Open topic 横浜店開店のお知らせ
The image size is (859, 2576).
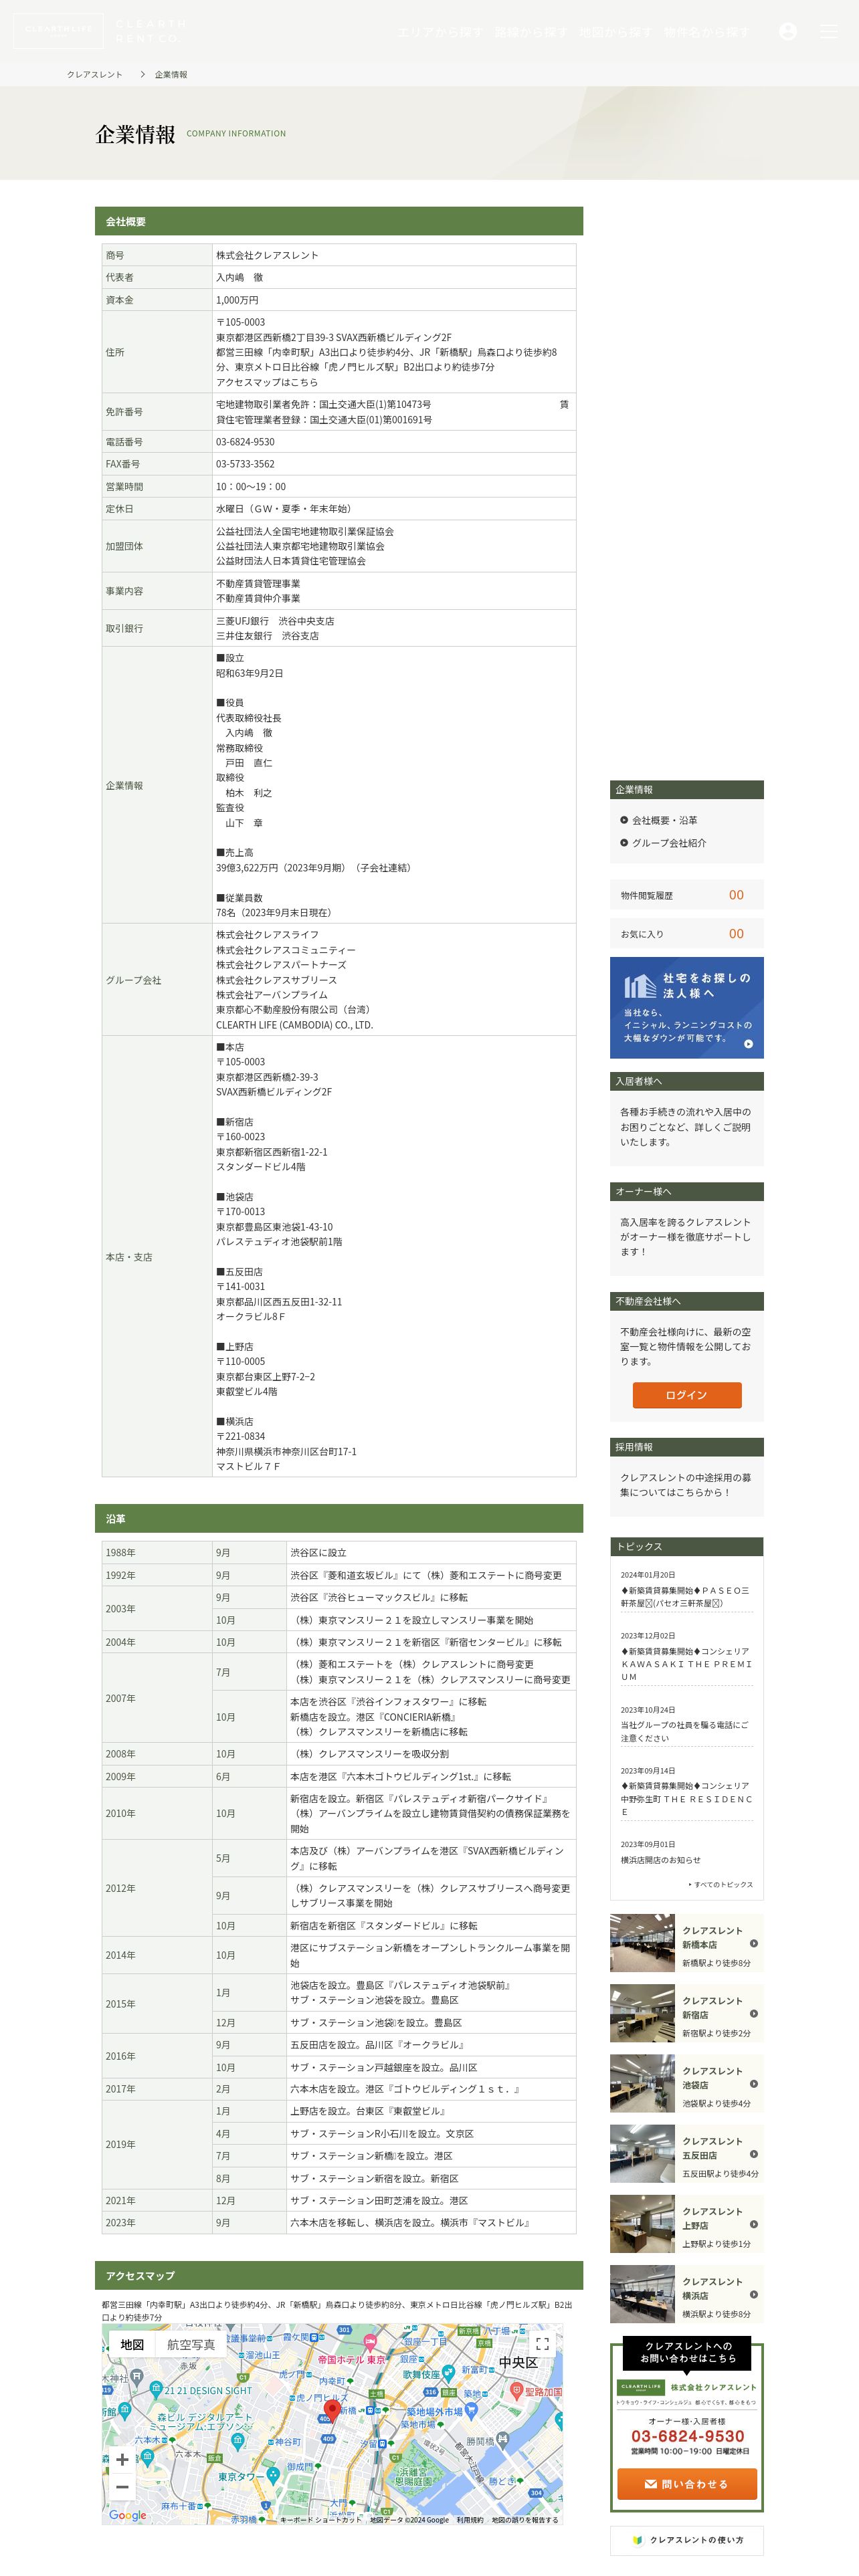[660, 1860]
